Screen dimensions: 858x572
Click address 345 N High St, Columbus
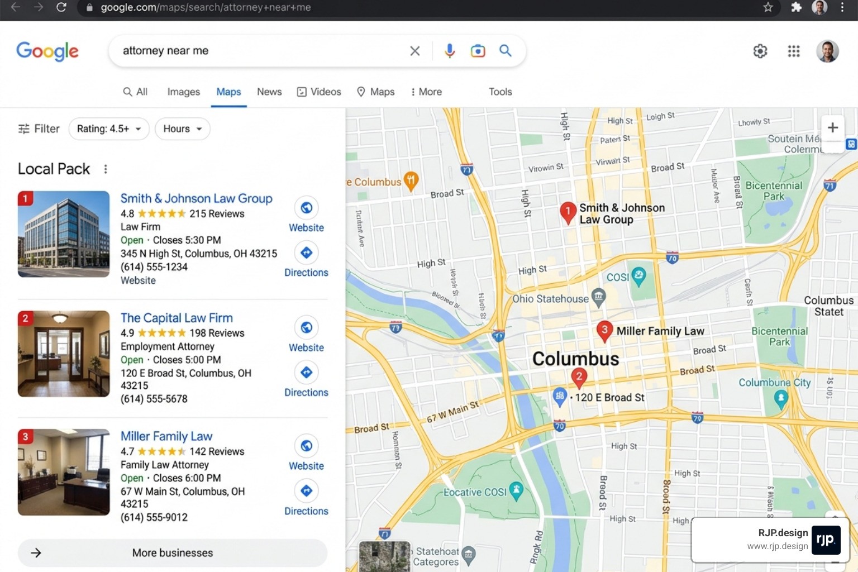(x=199, y=254)
